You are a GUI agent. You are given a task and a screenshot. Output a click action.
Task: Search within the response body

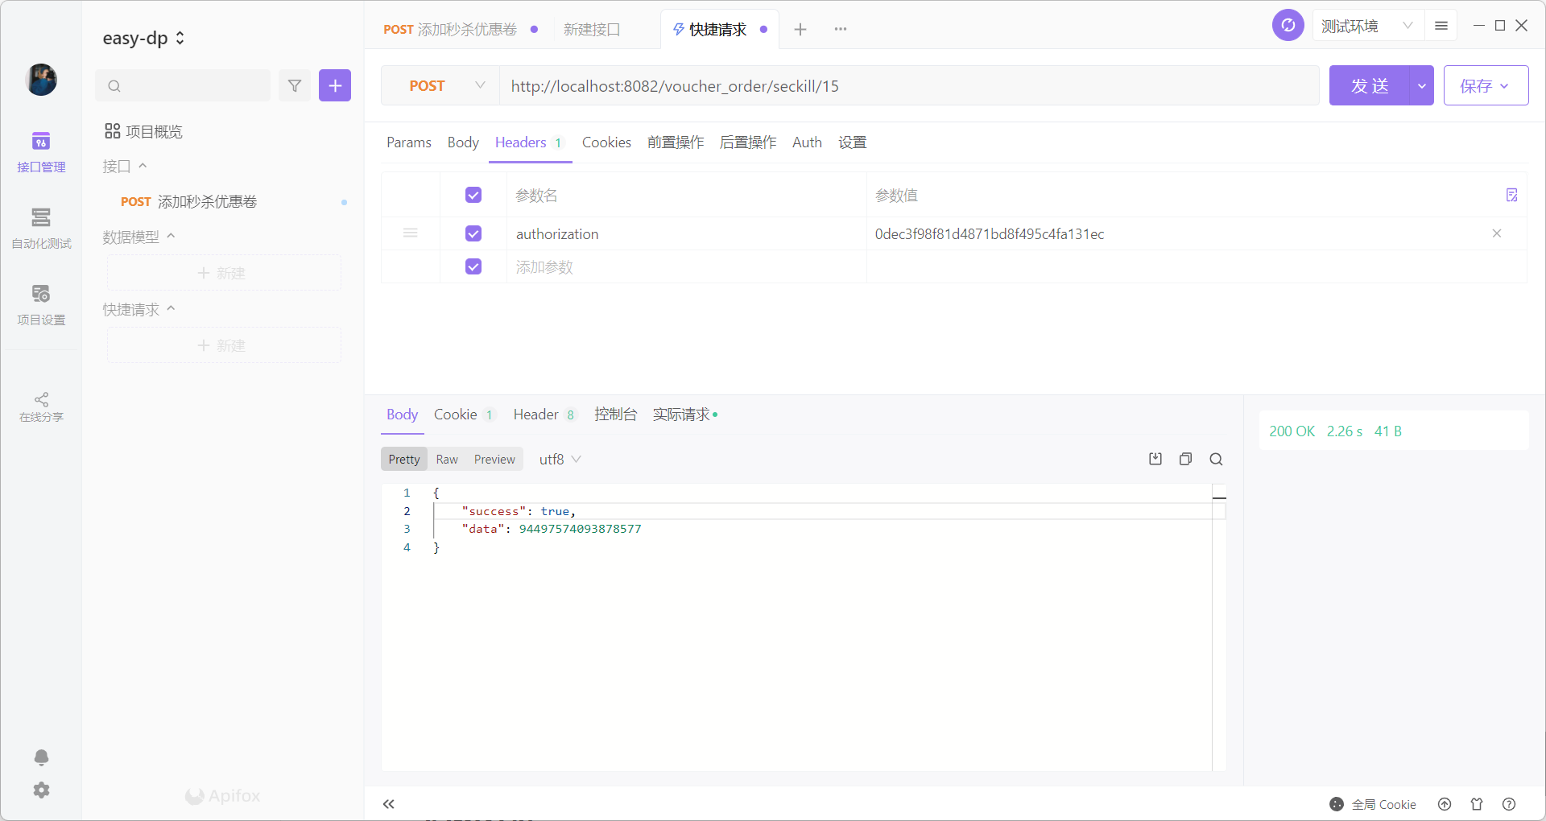click(1216, 459)
